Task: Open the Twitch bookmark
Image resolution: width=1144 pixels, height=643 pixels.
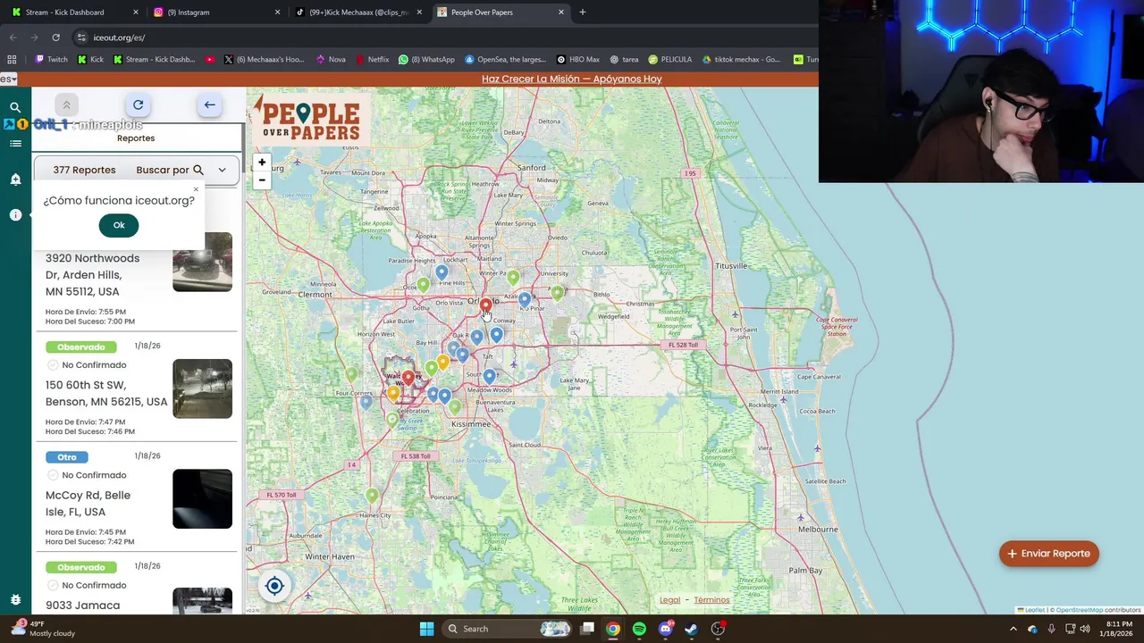Action: coord(51,60)
